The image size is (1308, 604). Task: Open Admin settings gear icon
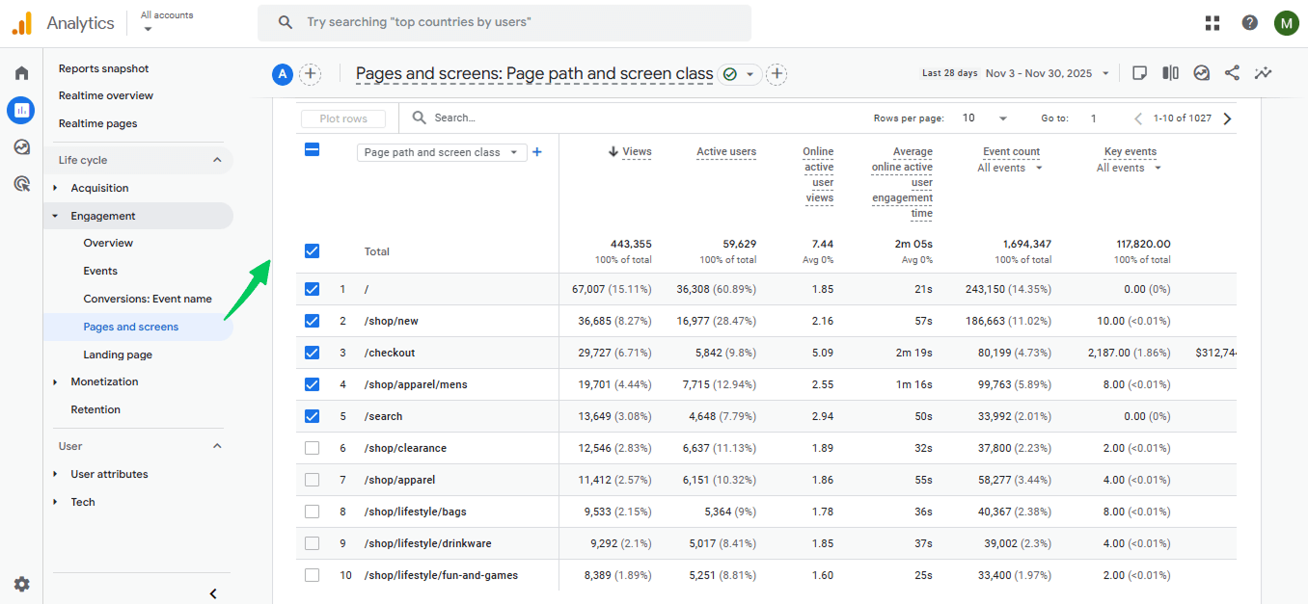(21, 584)
